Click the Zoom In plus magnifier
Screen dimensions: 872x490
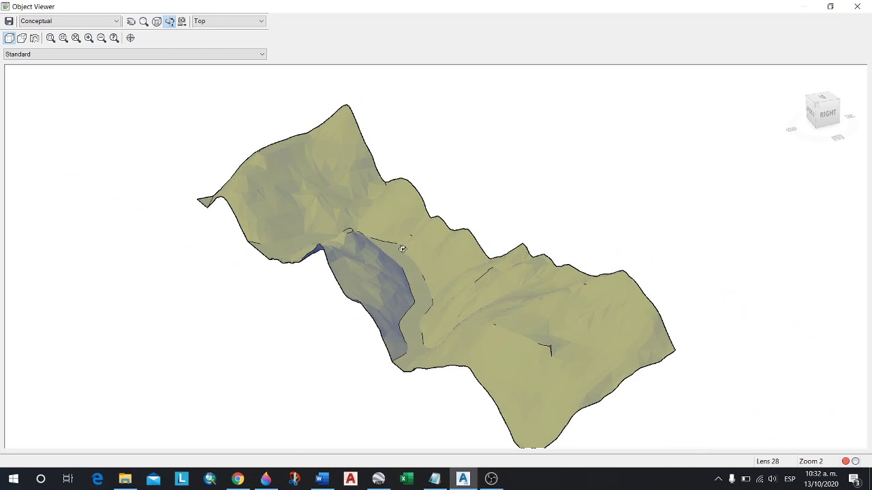click(89, 38)
